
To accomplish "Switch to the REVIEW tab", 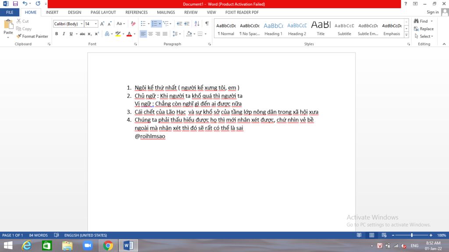I will 191,12.
